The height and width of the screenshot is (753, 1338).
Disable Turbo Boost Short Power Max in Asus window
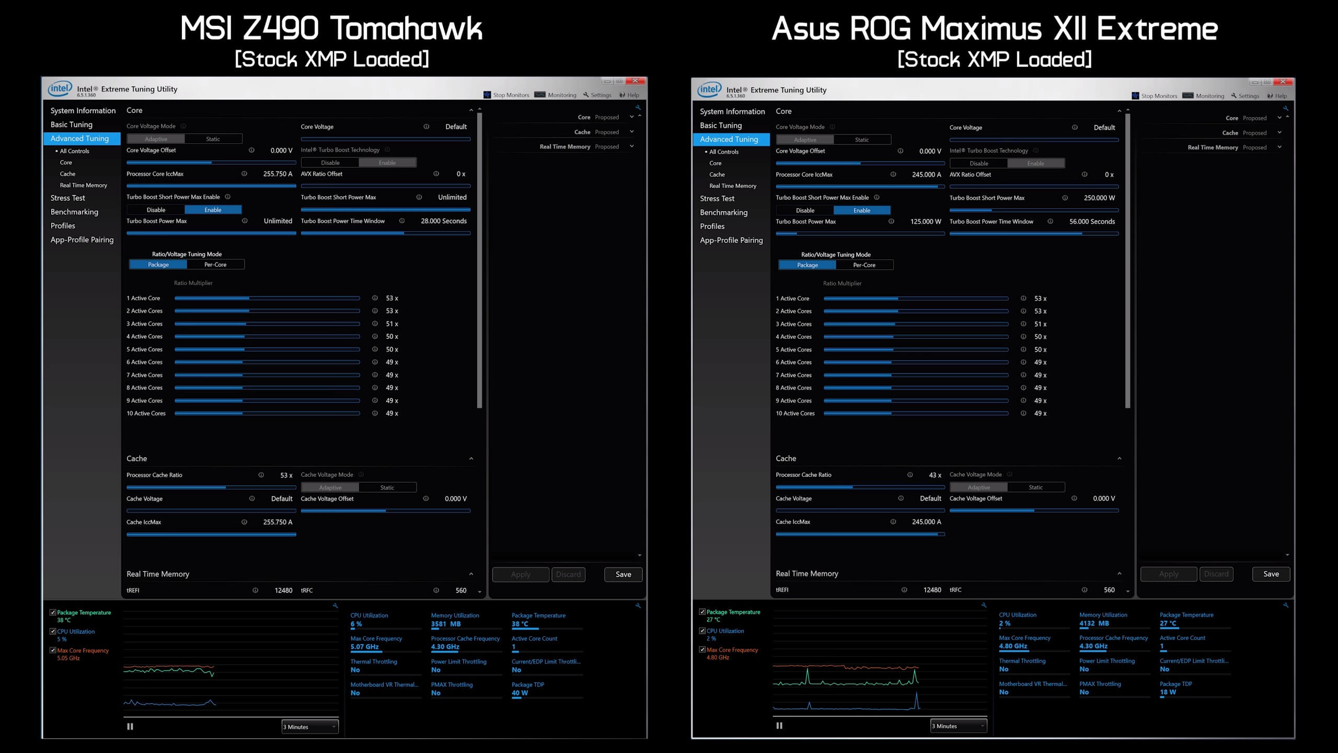805,210
